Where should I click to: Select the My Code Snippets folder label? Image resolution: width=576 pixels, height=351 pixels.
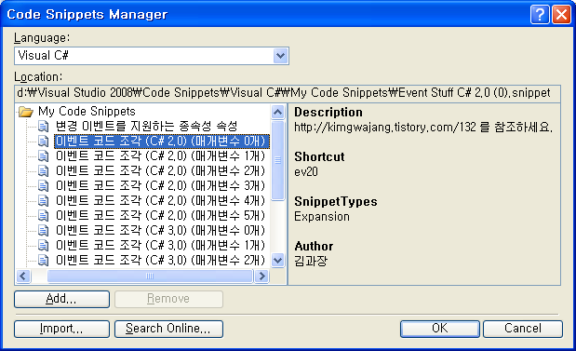(x=87, y=112)
